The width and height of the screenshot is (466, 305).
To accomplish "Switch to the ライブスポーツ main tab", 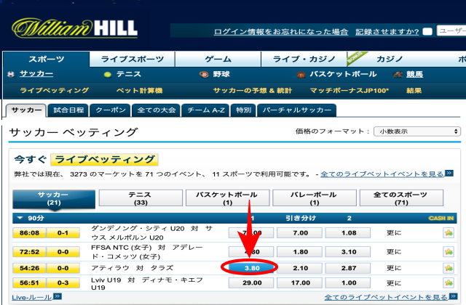I will 133,60.
